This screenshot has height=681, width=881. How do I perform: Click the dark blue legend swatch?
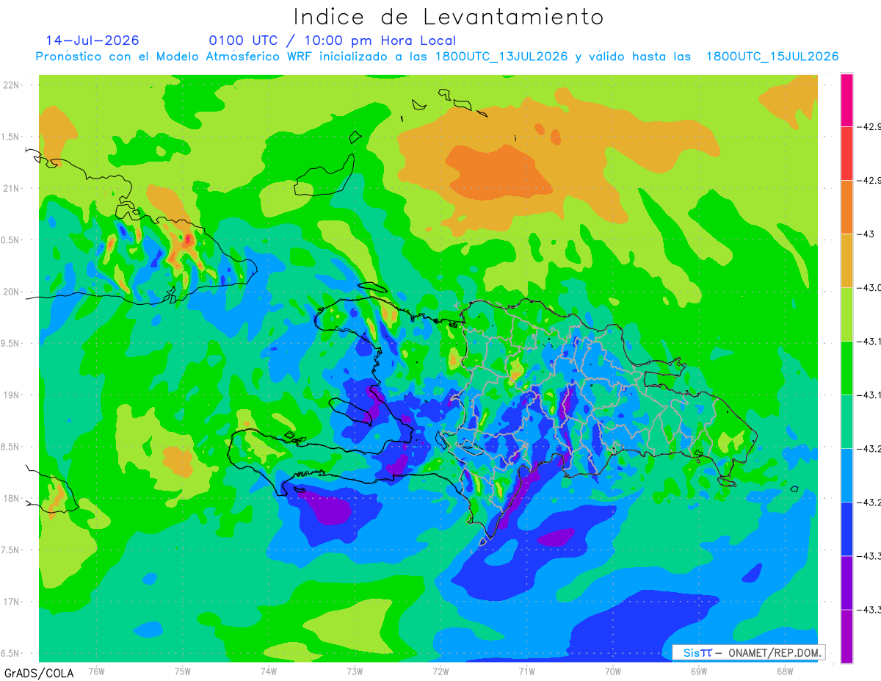846,529
